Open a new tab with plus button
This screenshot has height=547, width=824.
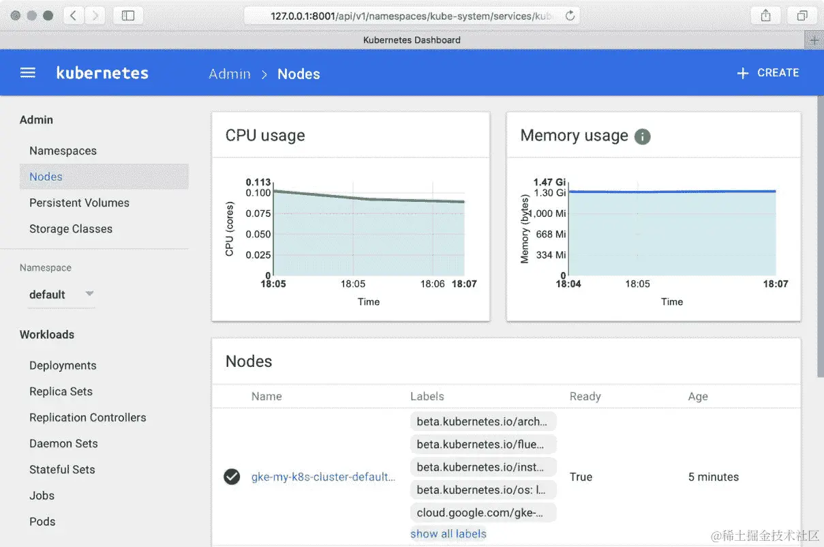point(814,40)
